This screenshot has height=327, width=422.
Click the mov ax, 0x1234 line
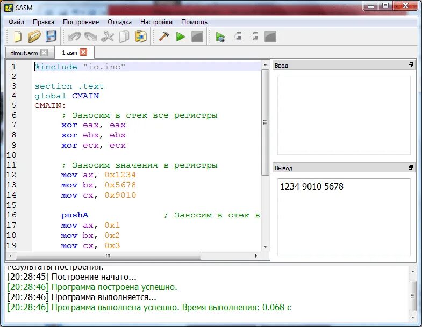coord(98,175)
